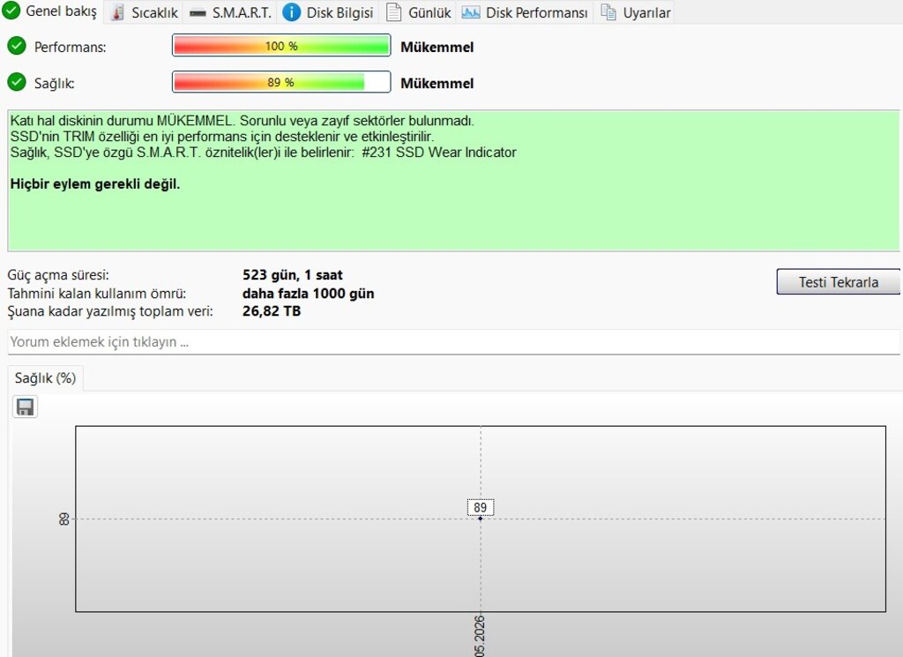Click the thermometer icon on Sıcaklık tab
Screen dimensions: 903x657
tap(117, 12)
